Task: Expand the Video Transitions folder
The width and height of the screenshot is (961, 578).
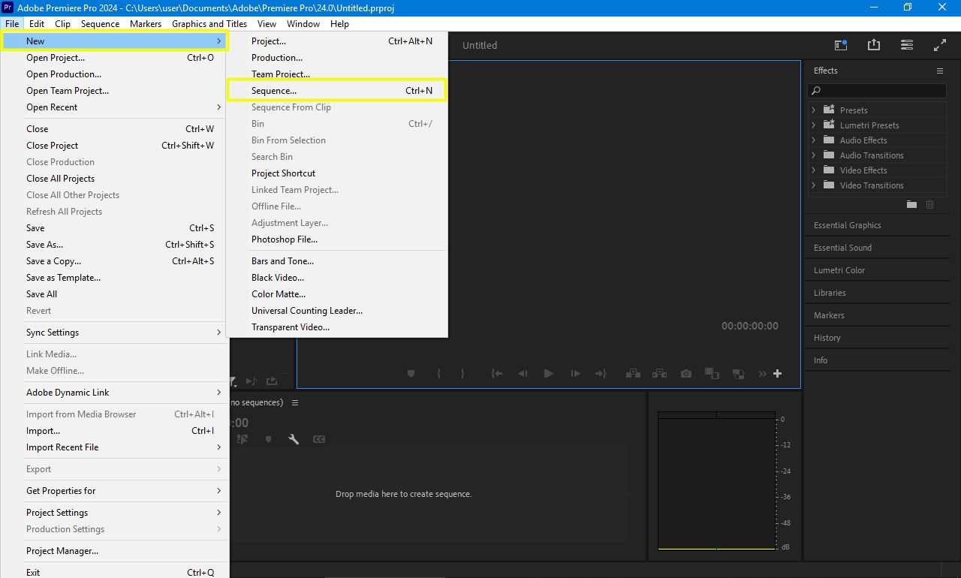Action: pyautogui.click(x=813, y=185)
